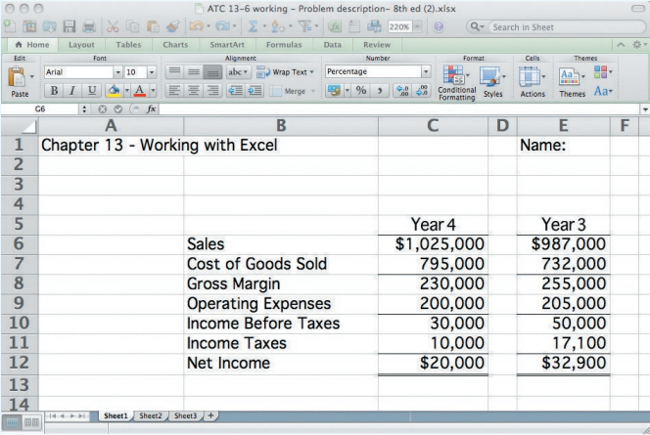Switch to the Sheet2 worksheet tab
Image resolution: width=650 pixels, height=435 pixels.
point(150,415)
